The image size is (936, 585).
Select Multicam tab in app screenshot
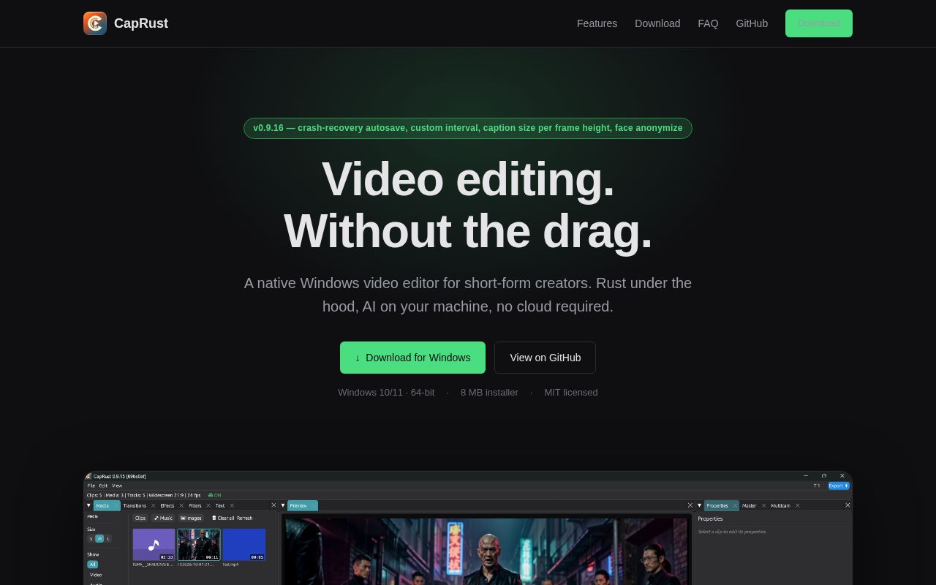[780, 505]
